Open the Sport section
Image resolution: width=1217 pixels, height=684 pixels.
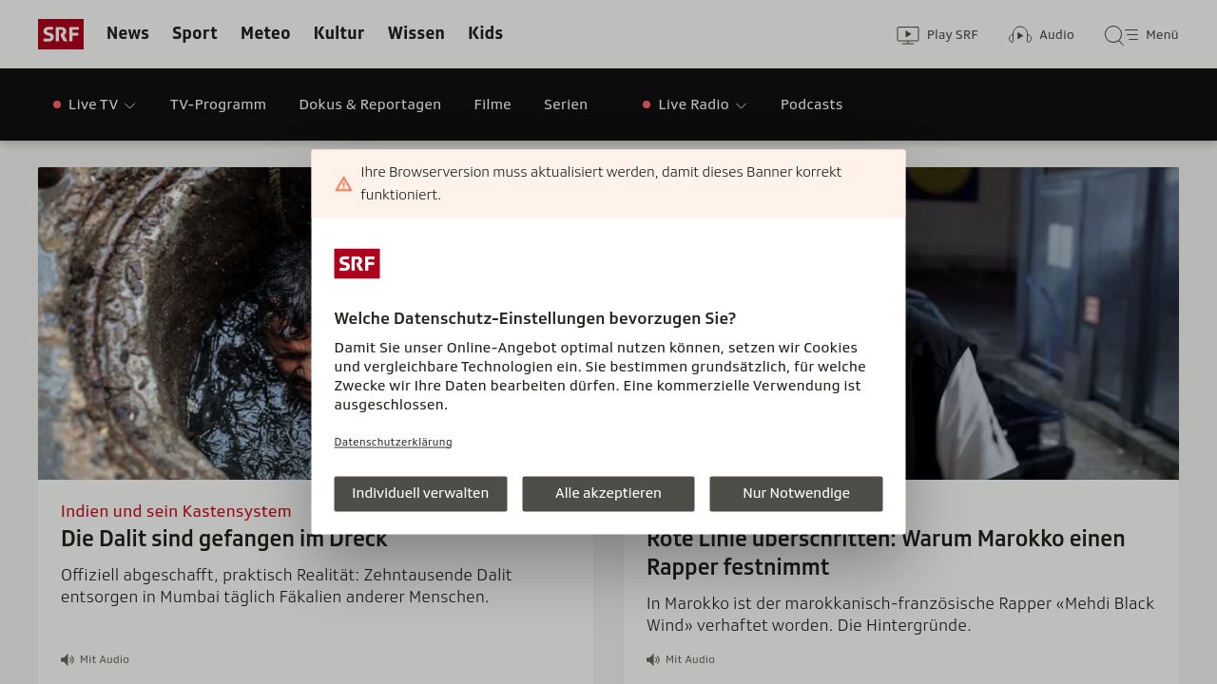195,33
